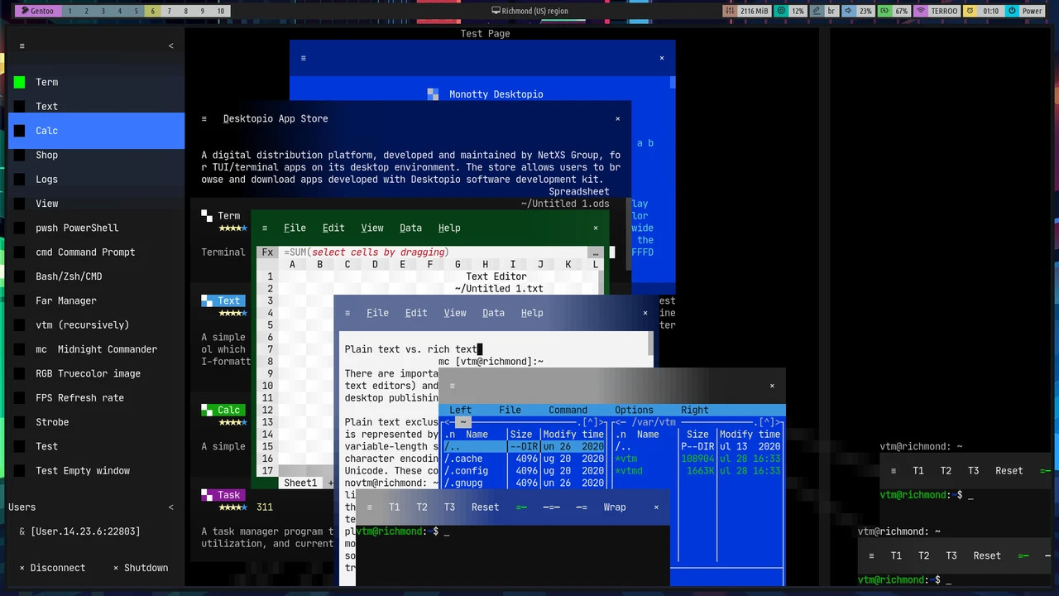The width and height of the screenshot is (1059, 596).
Task: Select Far Manager in the sidebar
Action: 96,300
